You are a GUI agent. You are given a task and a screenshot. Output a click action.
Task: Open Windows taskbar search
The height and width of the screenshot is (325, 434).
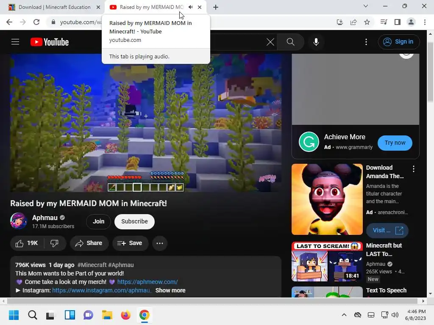32,315
